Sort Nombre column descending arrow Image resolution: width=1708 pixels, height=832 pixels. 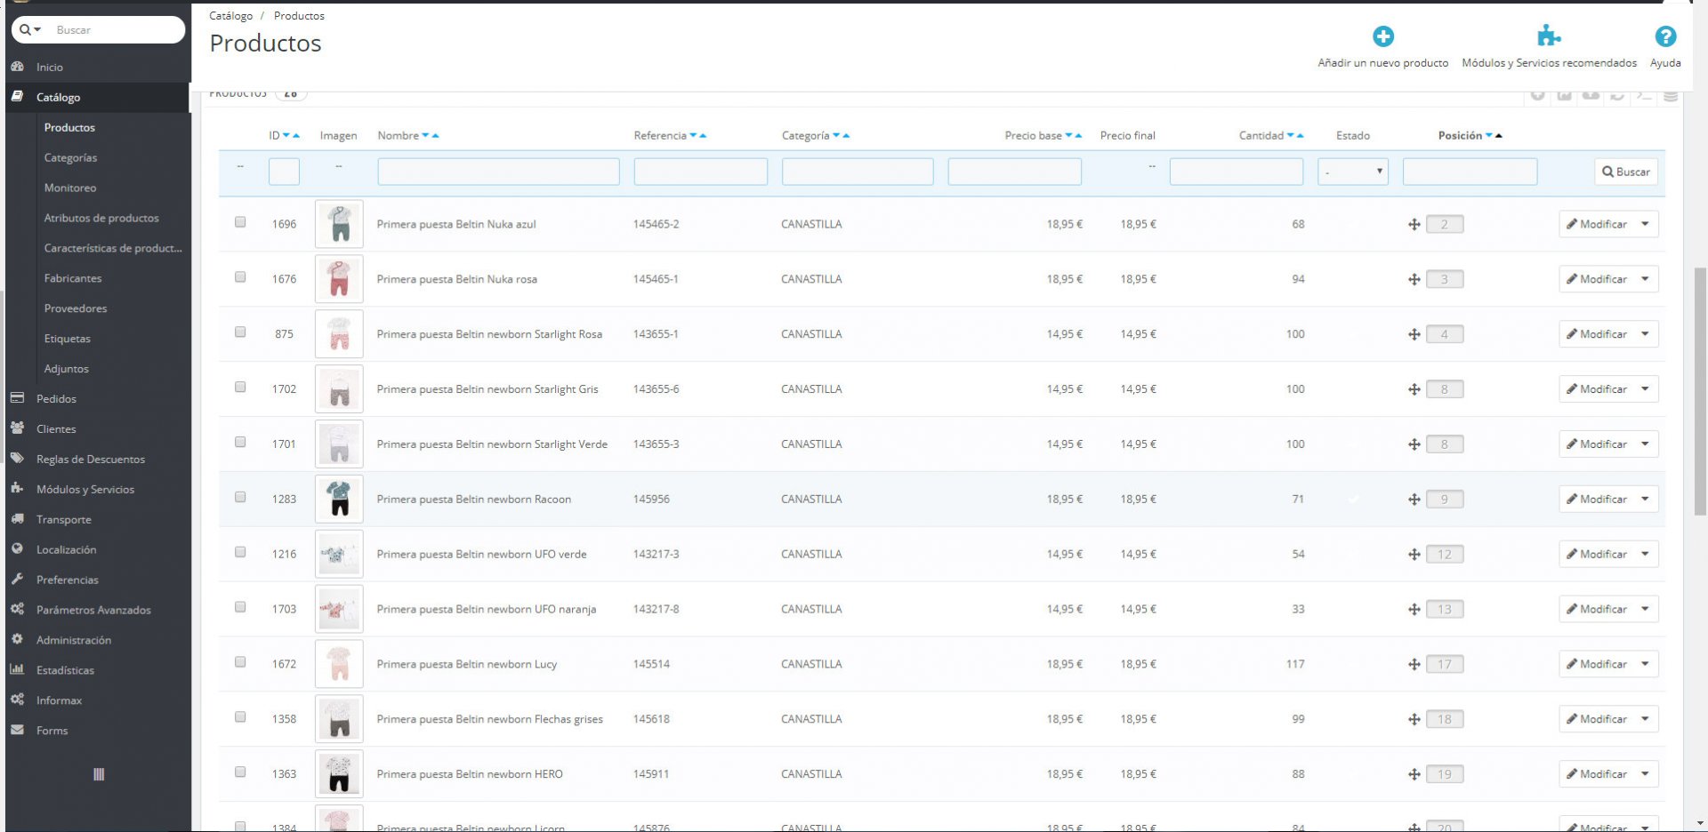pyautogui.click(x=425, y=136)
